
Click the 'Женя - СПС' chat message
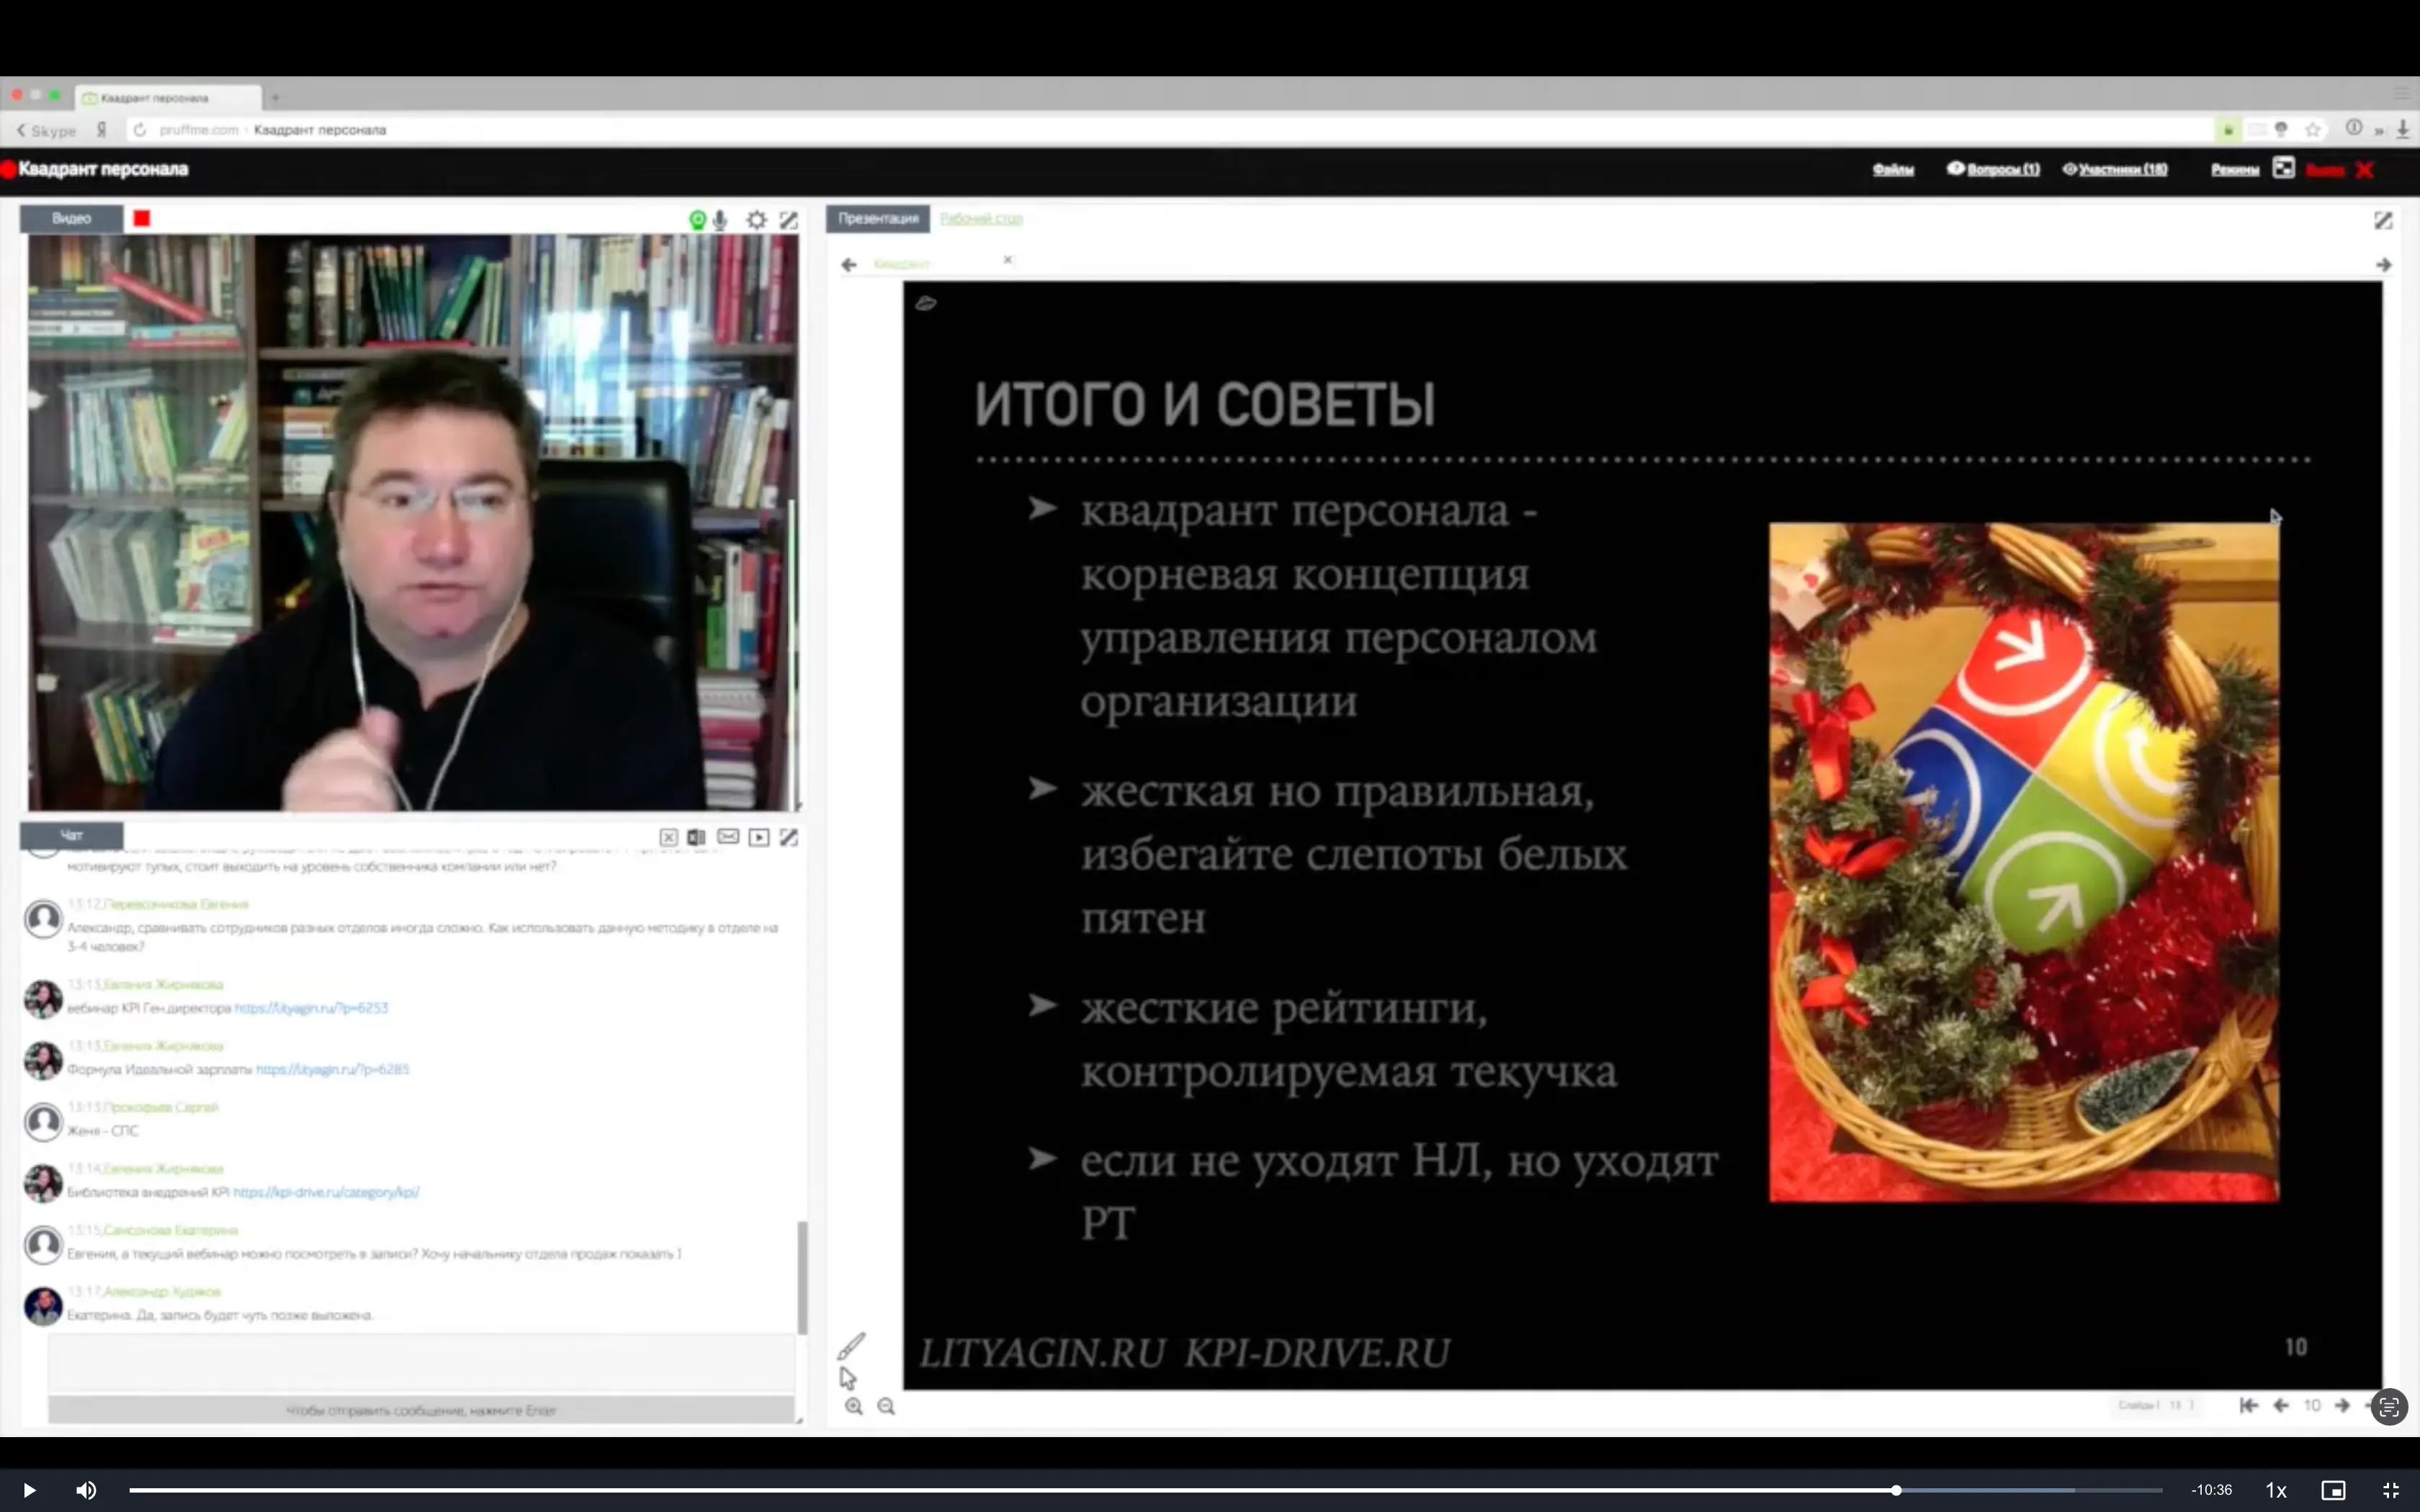tap(102, 1131)
